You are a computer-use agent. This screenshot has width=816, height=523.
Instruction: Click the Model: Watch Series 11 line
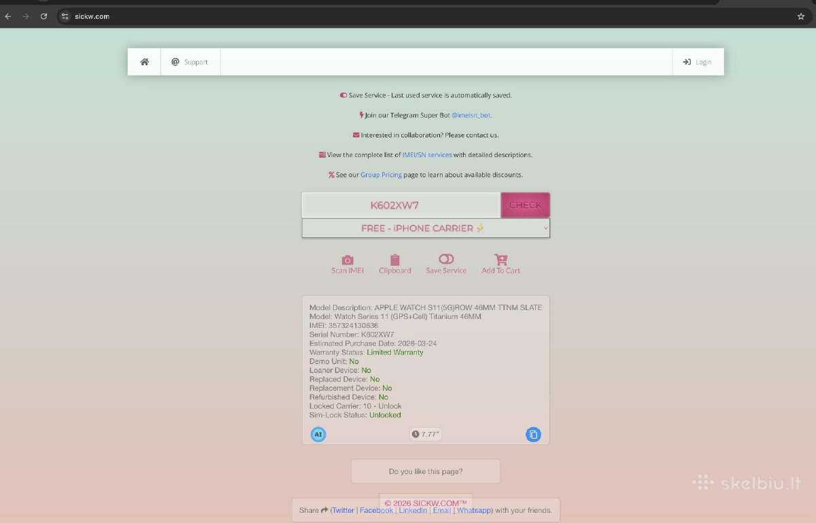tap(395, 316)
